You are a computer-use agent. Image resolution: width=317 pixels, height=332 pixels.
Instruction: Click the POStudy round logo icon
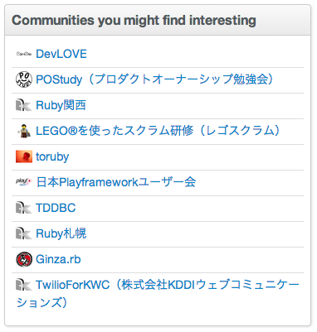(24, 79)
